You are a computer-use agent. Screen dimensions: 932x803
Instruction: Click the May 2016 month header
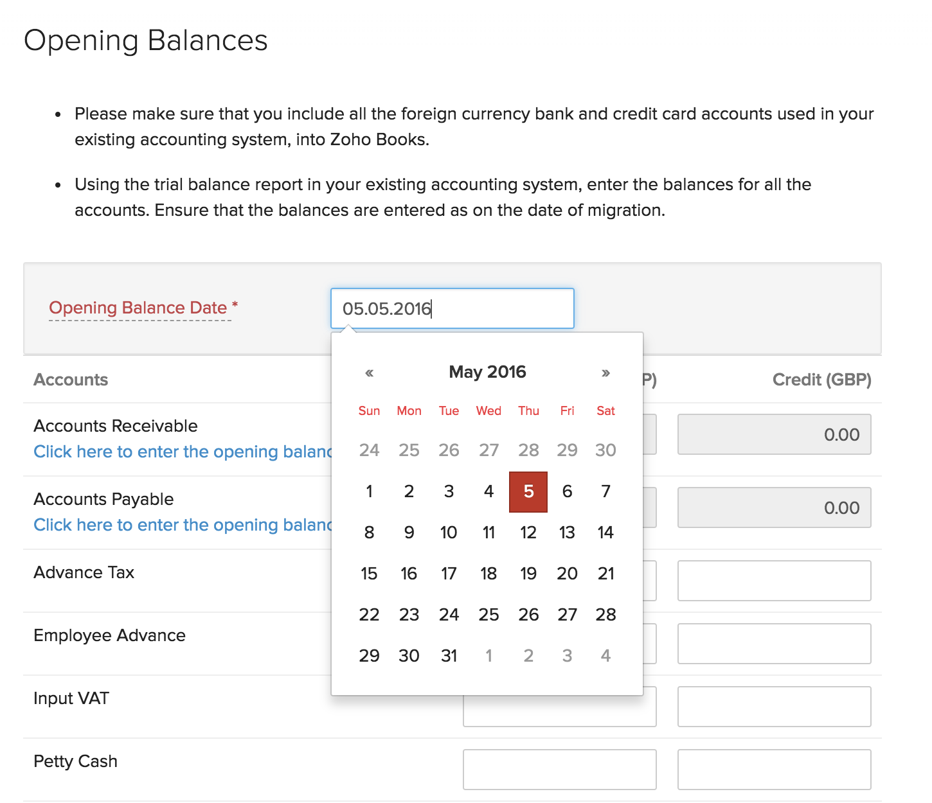pos(487,372)
